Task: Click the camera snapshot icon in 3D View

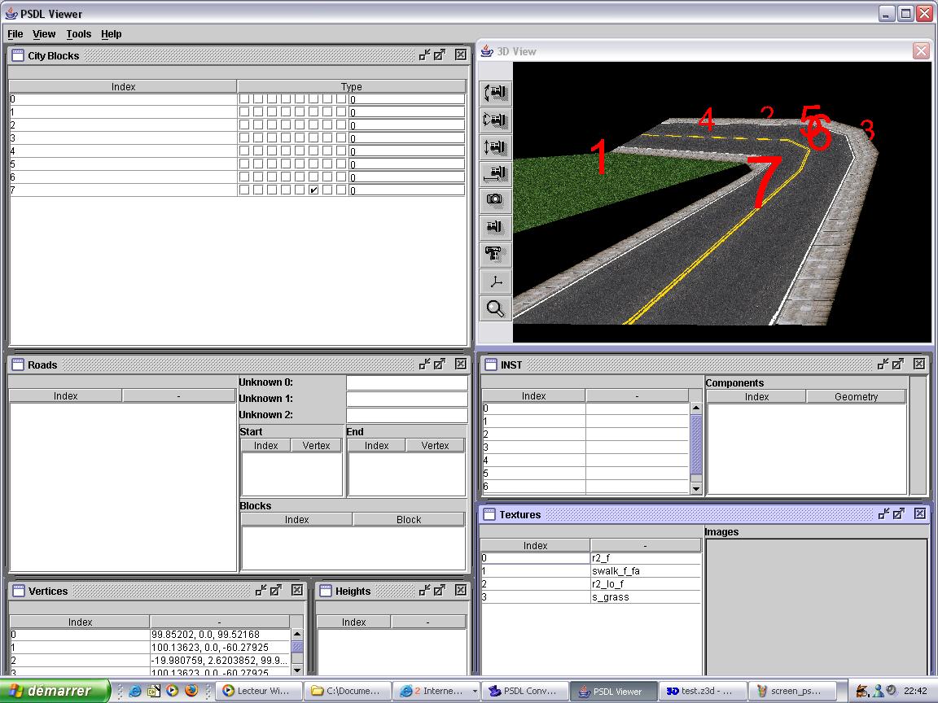Action: pos(495,200)
